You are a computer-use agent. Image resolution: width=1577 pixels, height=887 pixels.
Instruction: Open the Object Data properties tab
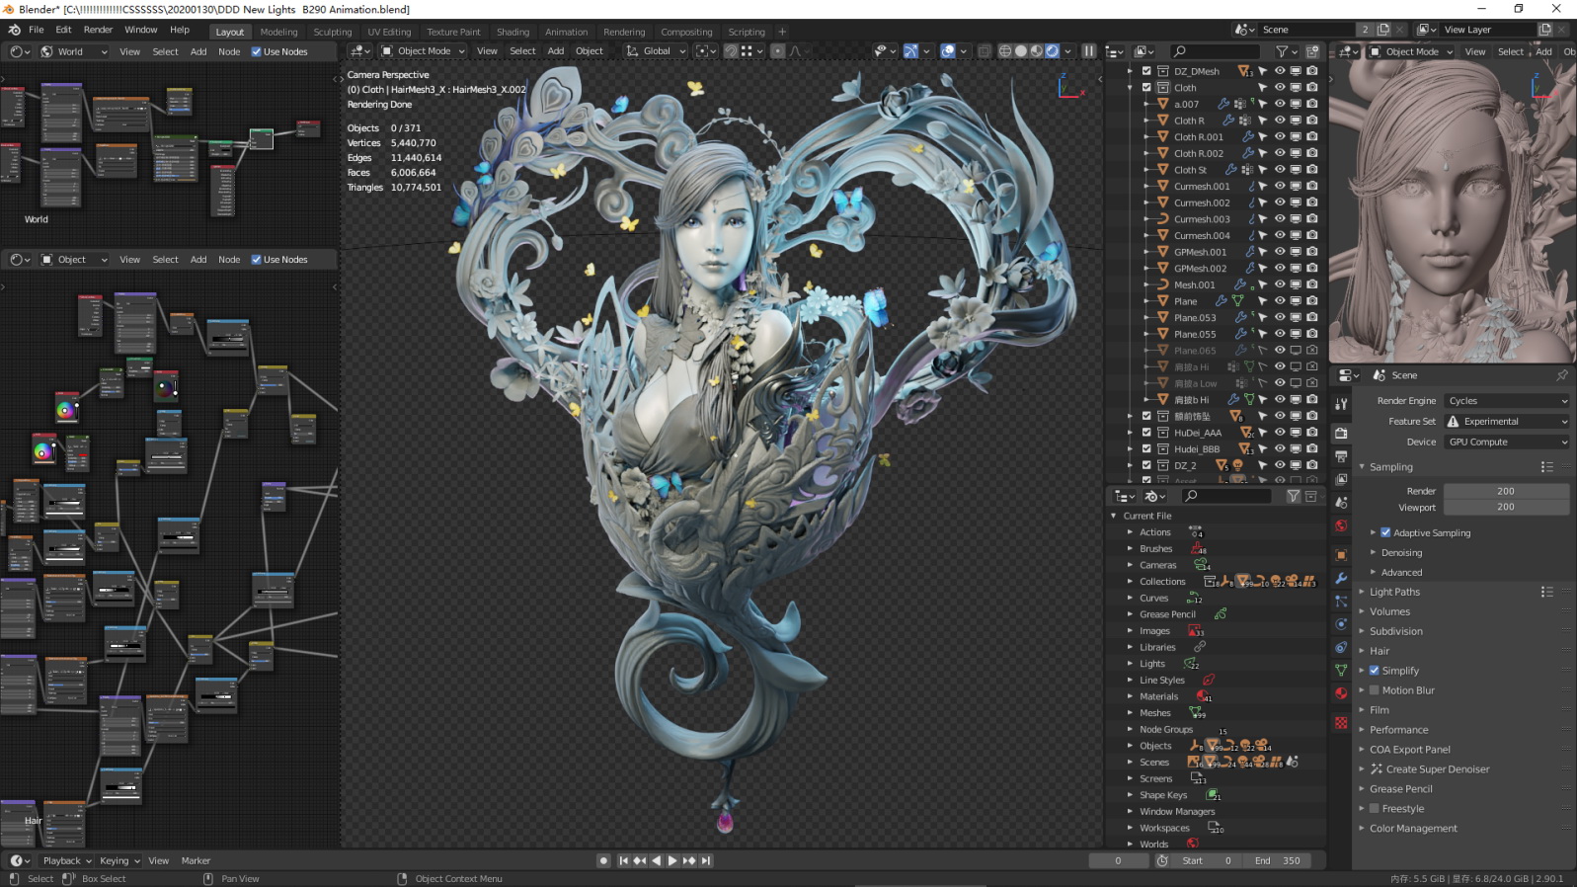pyautogui.click(x=1341, y=670)
